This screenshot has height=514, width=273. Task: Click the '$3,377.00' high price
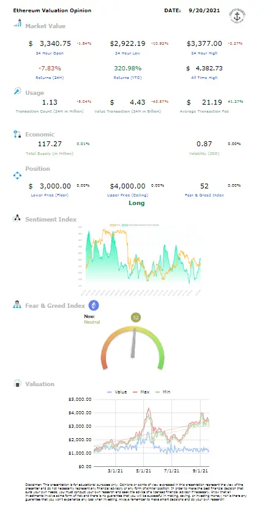coord(204,43)
